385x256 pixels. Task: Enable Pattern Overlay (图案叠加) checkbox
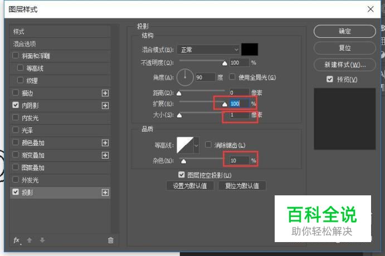(16, 167)
